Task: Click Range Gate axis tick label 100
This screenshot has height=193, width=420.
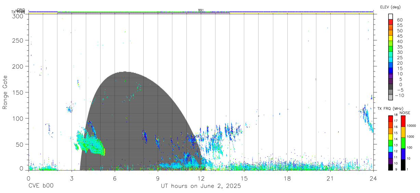Action: click(x=18, y=118)
